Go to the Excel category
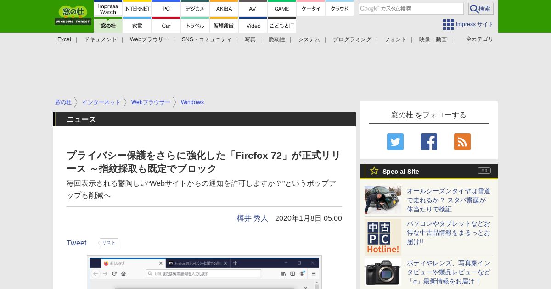The width and height of the screenshot is (551, 289). click(64, 39)
